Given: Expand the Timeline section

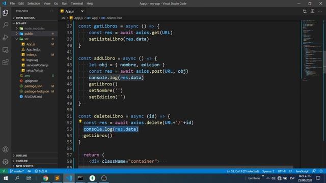Looking at the screenshot, I should tap(35, 161).
